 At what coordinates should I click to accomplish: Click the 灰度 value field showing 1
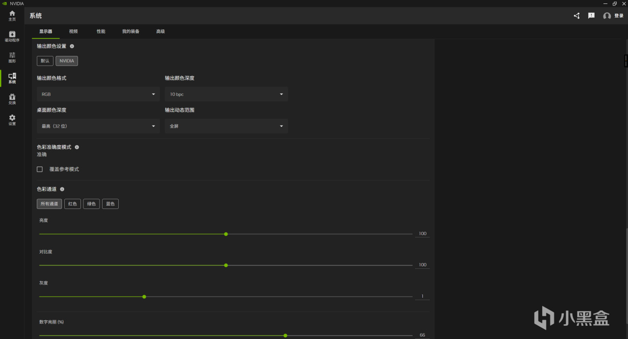422,296
